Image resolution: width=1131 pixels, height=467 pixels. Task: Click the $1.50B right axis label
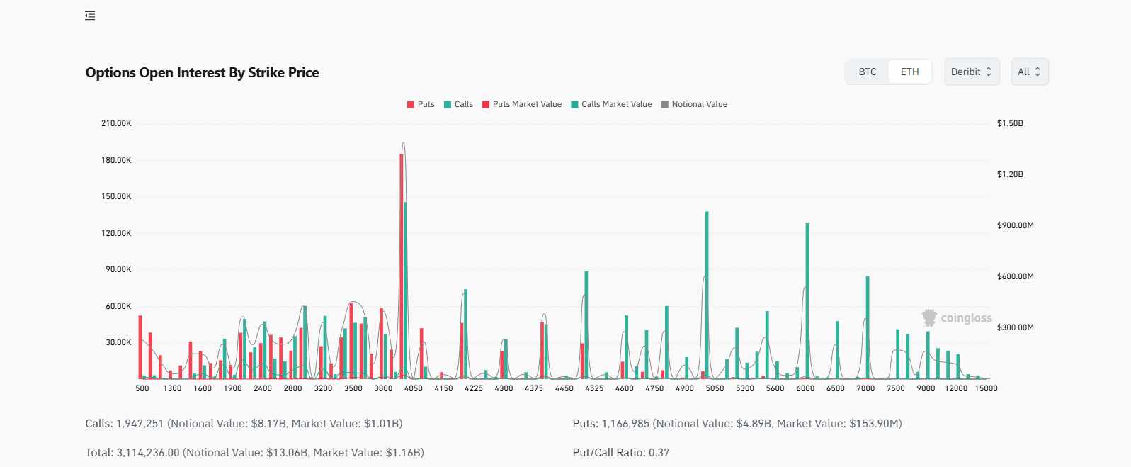1010,123
